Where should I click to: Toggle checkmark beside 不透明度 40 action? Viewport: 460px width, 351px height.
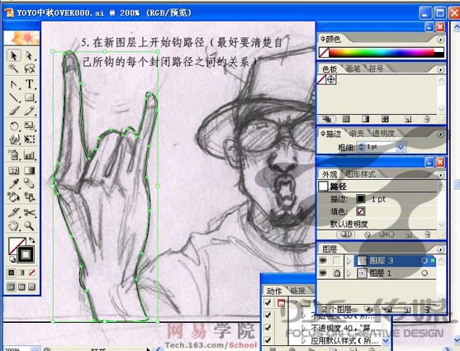268,327
